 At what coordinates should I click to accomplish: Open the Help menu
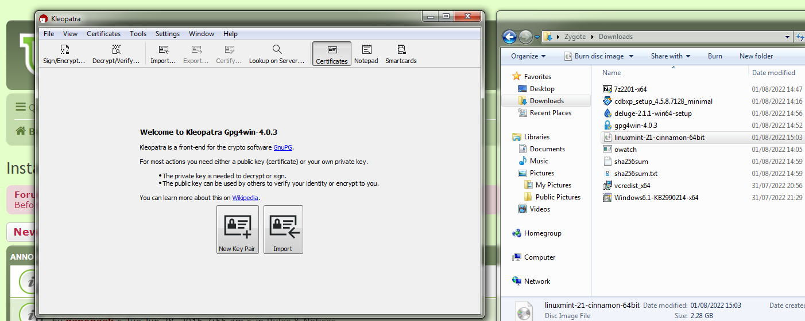[x=230, y=34]
